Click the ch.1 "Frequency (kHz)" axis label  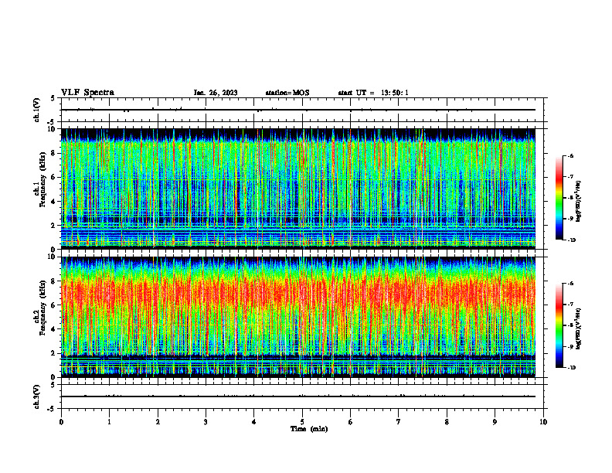coord(42,180)
